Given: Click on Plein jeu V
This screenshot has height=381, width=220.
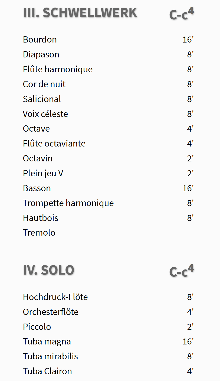Looking at the screenshot, I should coord(43,173).
